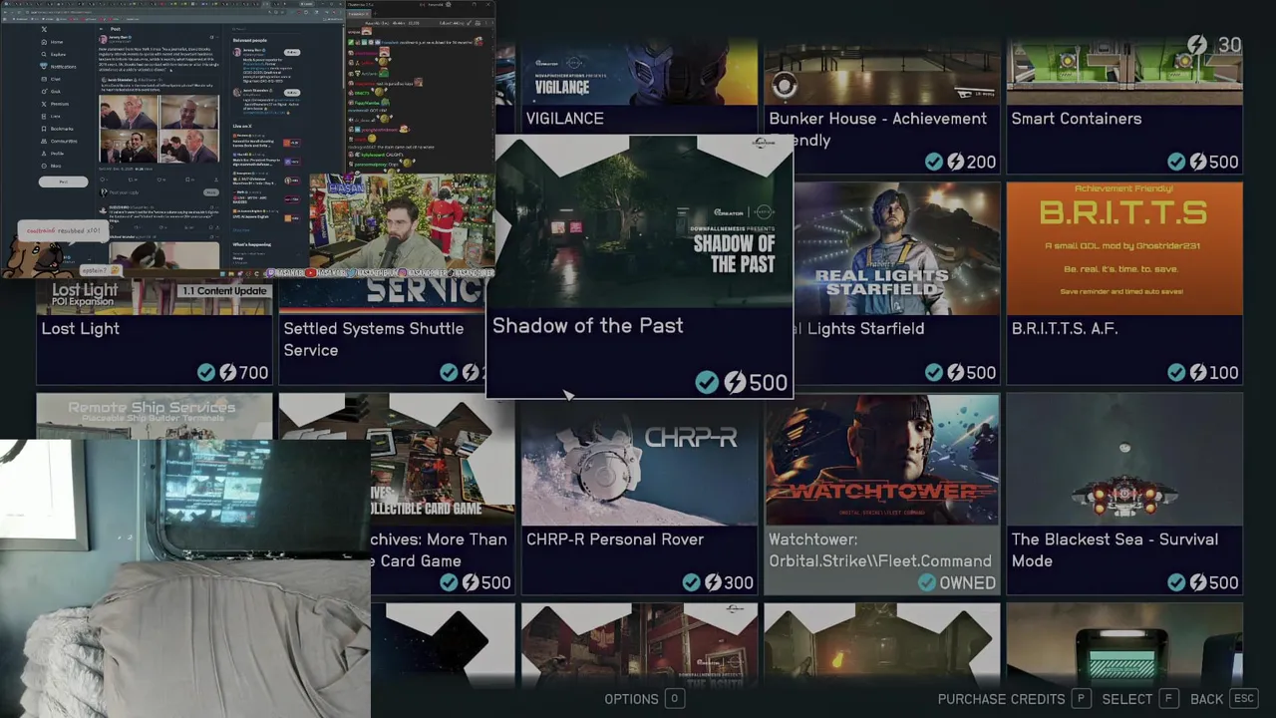Click the Post button in the X sidebar
Image resolution: width=1276 pixels, height=718 pixels.
[x=63, y=181]
